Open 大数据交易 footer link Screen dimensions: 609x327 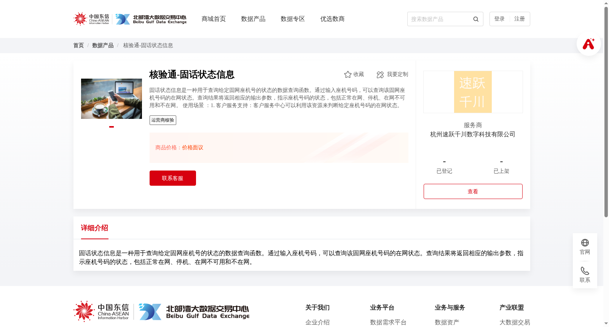pyautogui.click(x=515, y=322)
